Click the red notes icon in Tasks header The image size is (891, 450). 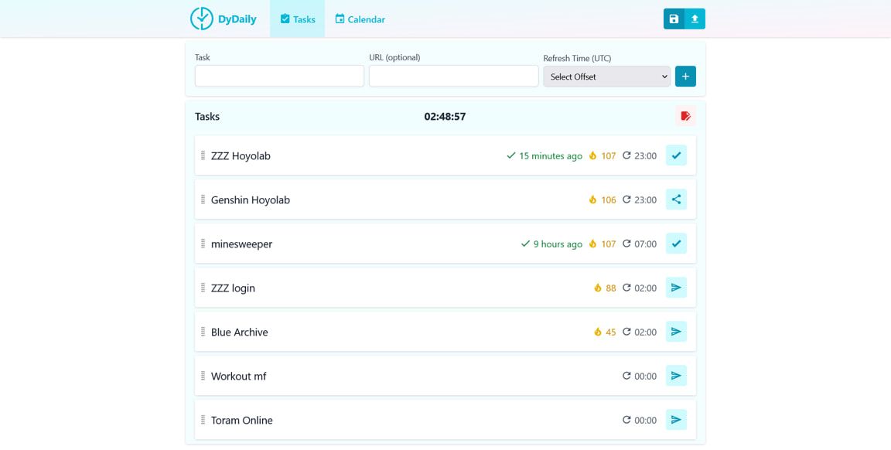685,116
